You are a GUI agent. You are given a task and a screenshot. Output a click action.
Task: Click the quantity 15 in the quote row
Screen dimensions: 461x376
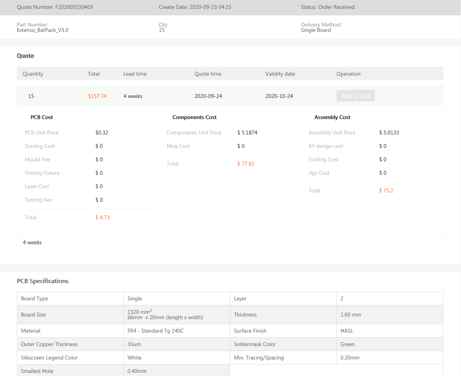(31, 96)
